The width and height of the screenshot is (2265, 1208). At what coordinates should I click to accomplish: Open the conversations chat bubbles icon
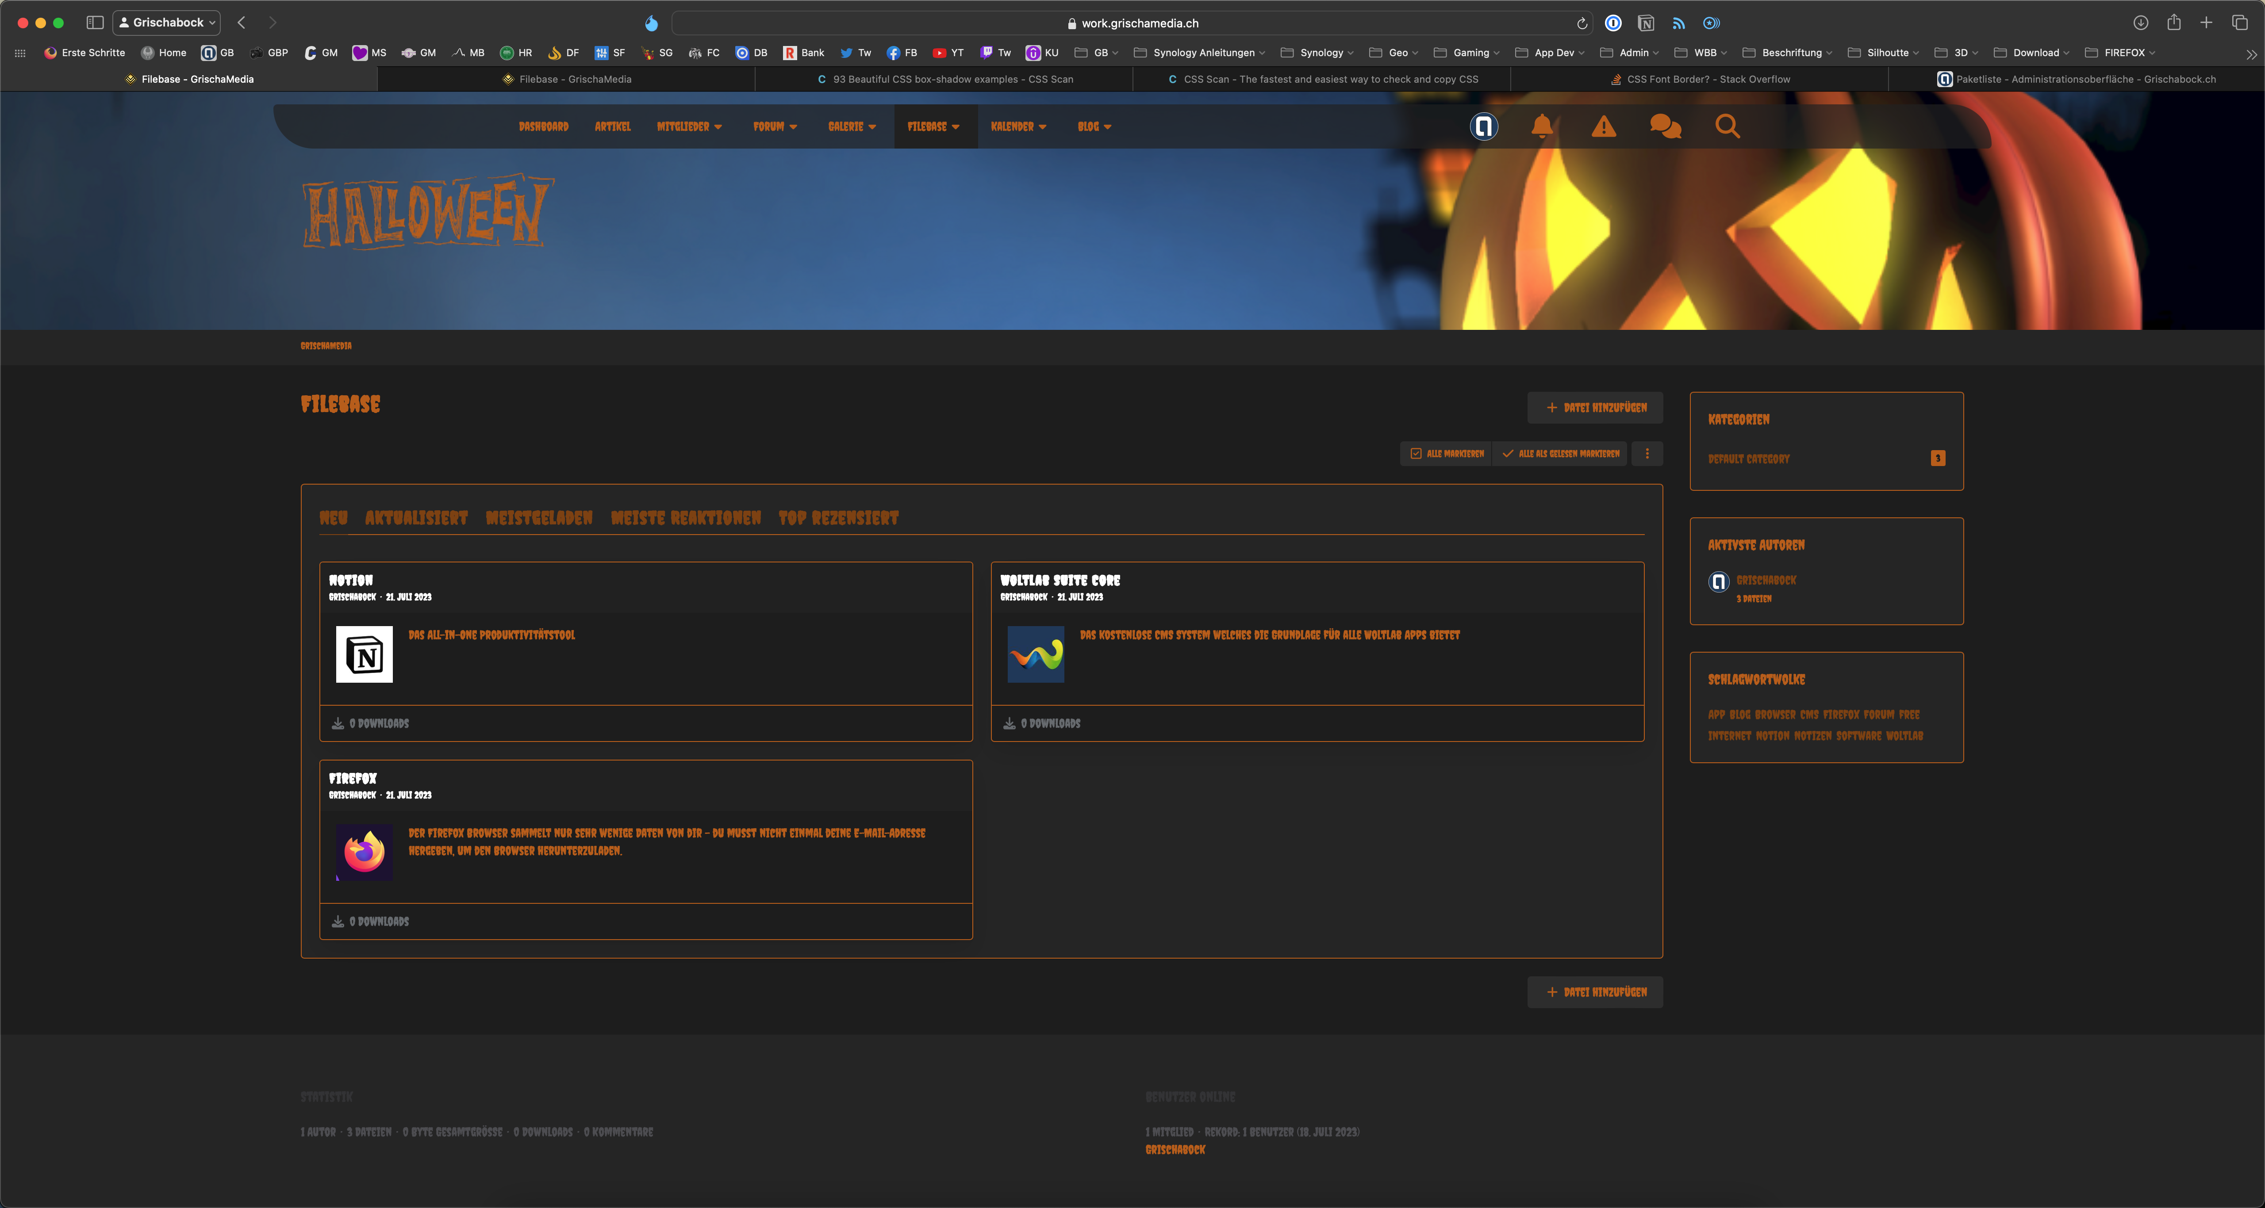(x=1665, y=126)
